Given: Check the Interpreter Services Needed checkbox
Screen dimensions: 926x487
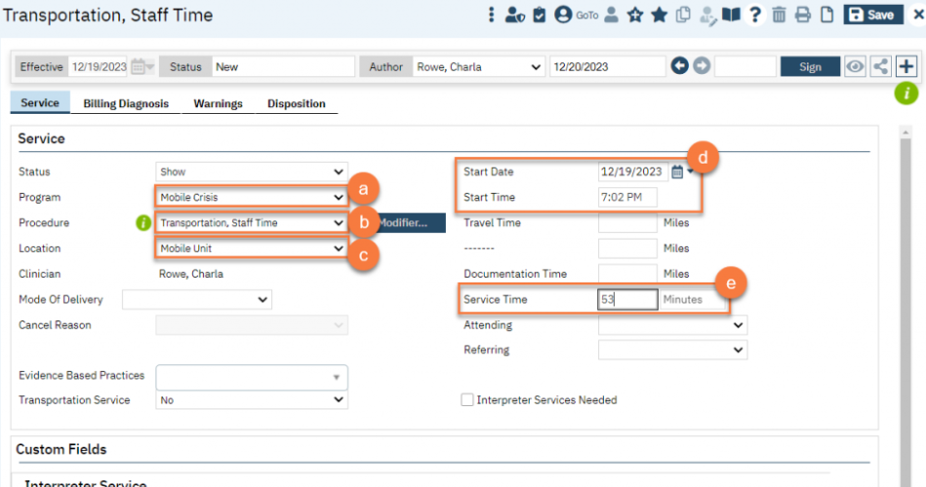Looking at the screenshot, I should click(467, 400).
